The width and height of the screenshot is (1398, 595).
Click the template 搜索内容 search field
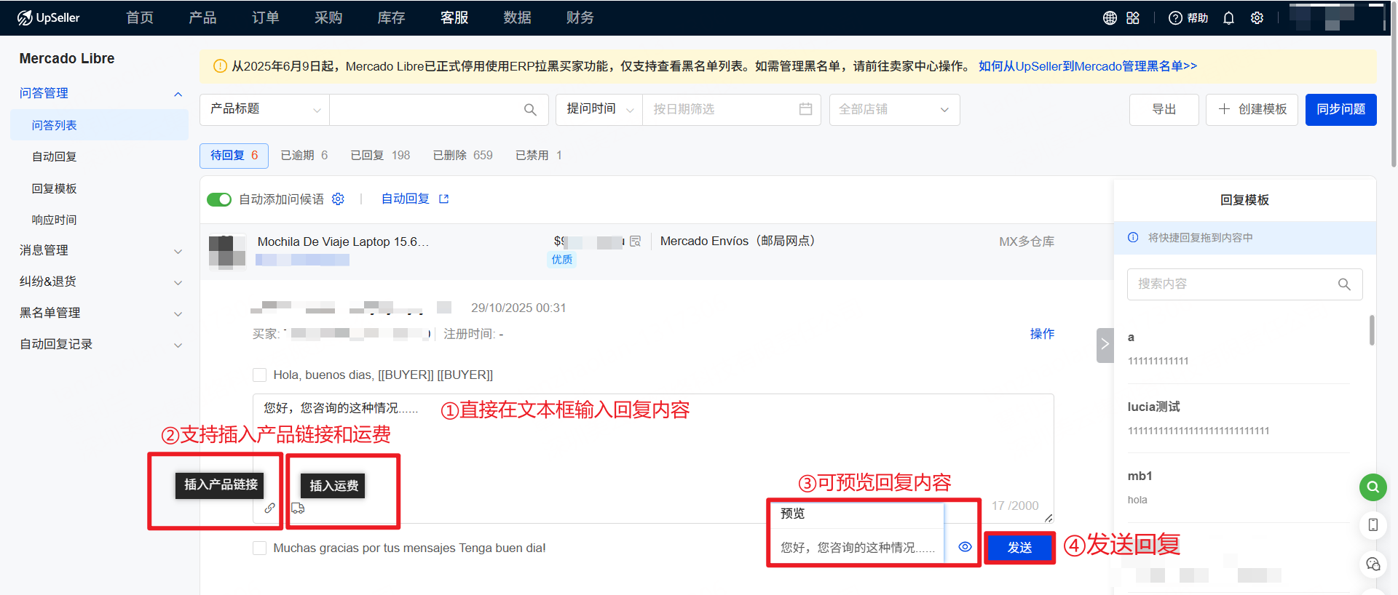coord(1235,284)
